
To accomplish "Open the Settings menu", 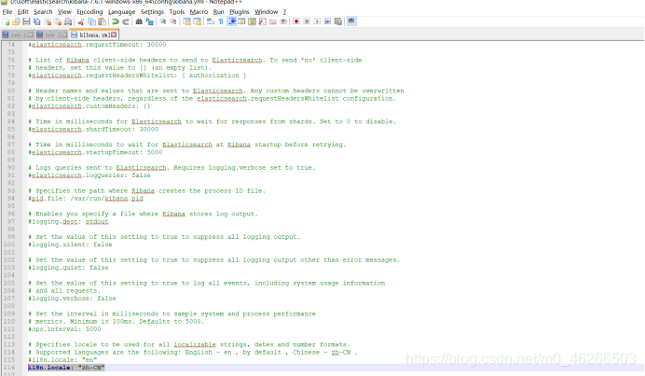I will (x=152, y=11).
